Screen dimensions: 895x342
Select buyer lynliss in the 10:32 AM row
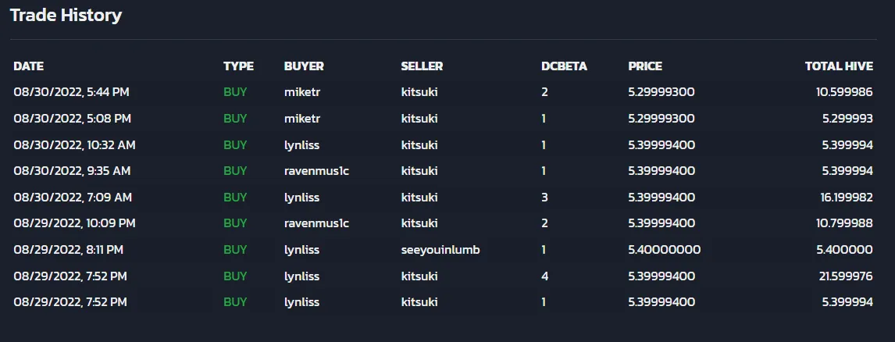[x=302, y=145]
